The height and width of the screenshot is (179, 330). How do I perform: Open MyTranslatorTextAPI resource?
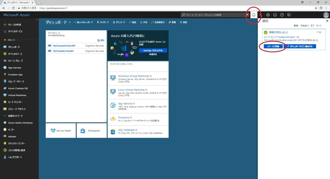pos(63,51)
